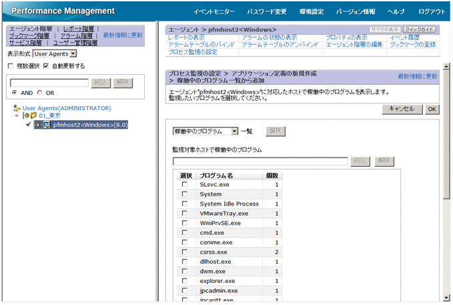Image resolution: width=453 pixels, height=305 pixels.
Task: Toggle the 複数選択 checkbox
Action: 11,66
